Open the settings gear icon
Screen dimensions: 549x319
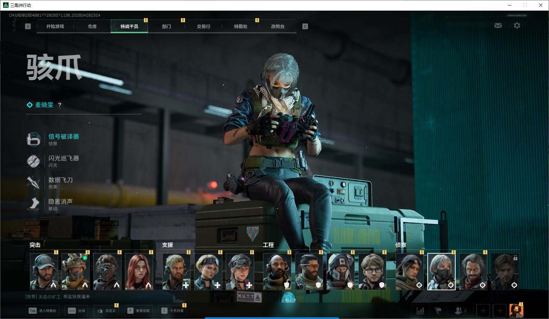coord(517,26)
